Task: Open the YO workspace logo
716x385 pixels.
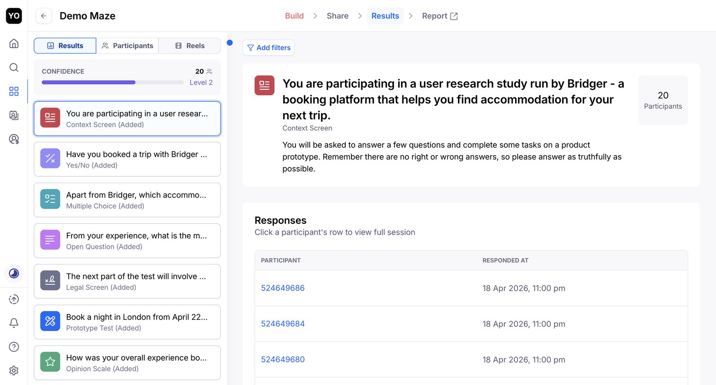Action: pyautogui.click(x=14, y=16)
